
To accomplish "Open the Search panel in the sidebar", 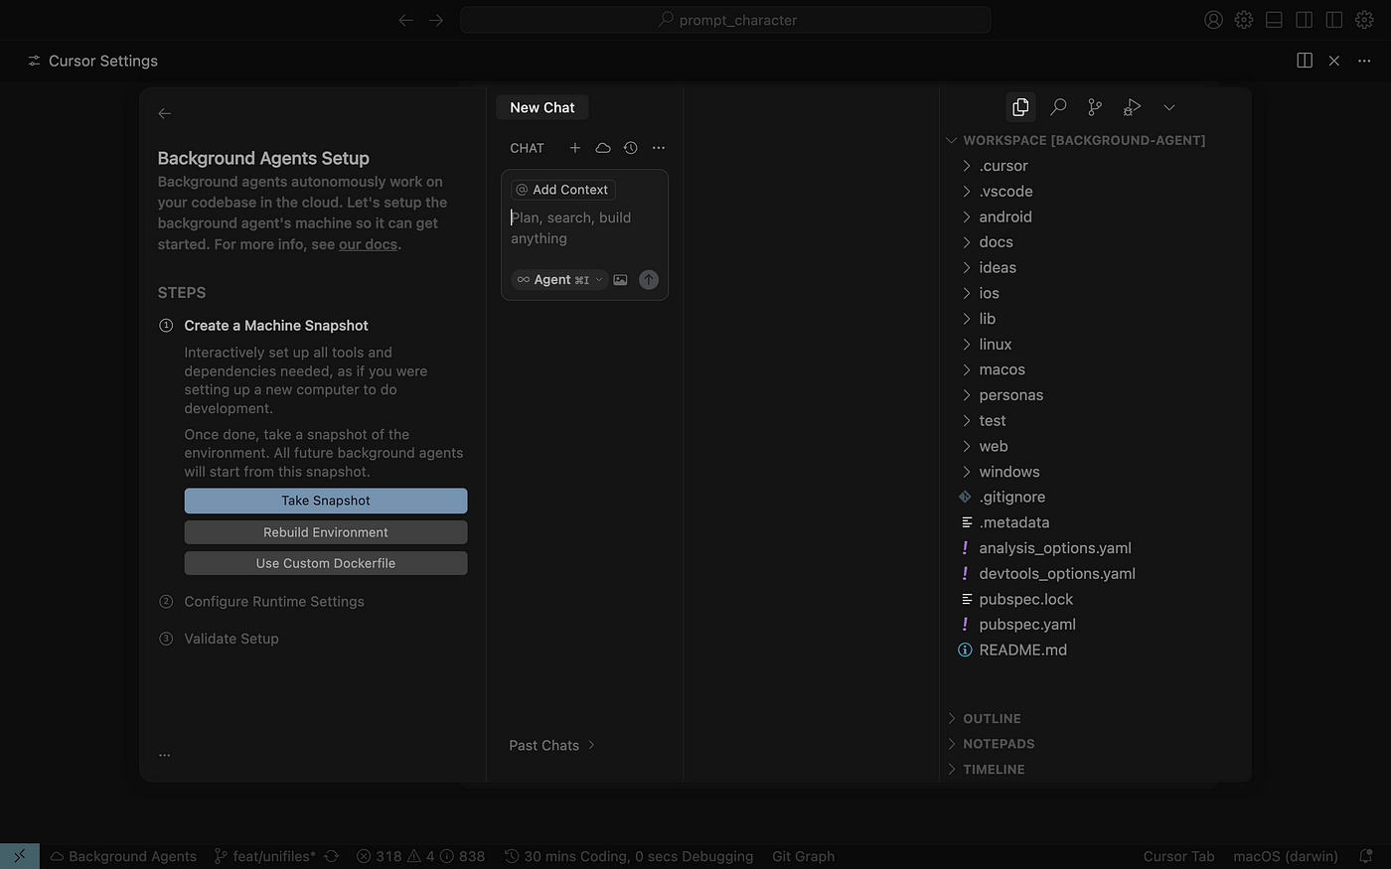I will pyautogui.click(x=1057, y=106).
